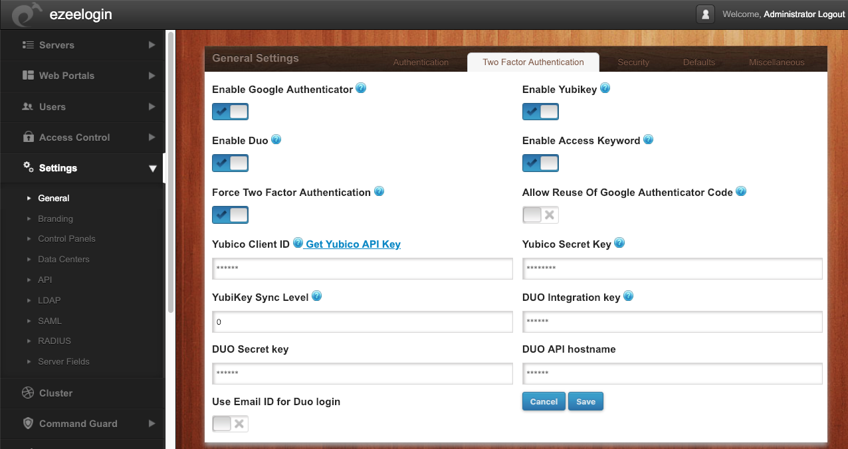Open Data Centers settings page

click(64, 259)
